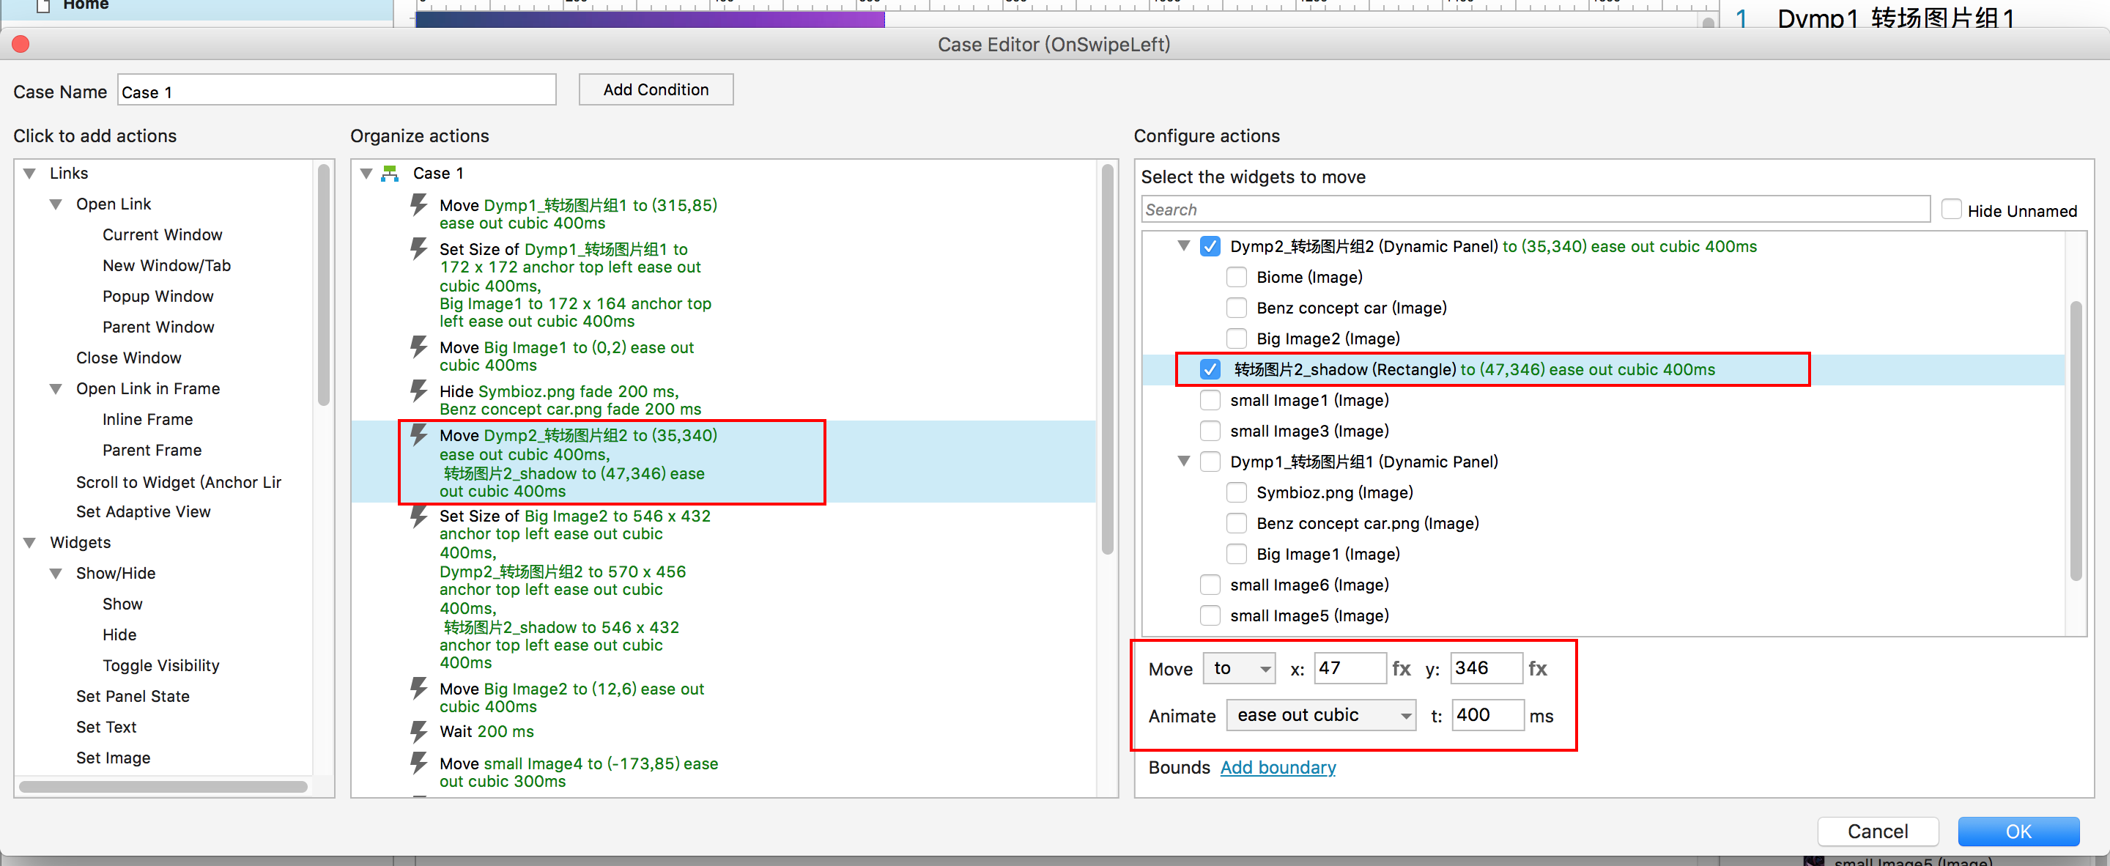
Task: Open the ease out cubic animate dropdown
Action: click(x=1320, y=715)
